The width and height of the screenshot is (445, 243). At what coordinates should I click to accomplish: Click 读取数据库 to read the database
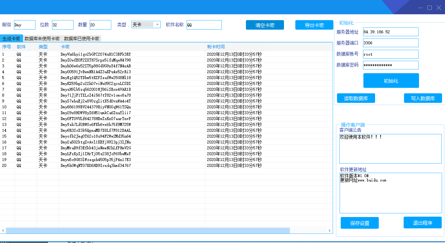tap(356, 98)
